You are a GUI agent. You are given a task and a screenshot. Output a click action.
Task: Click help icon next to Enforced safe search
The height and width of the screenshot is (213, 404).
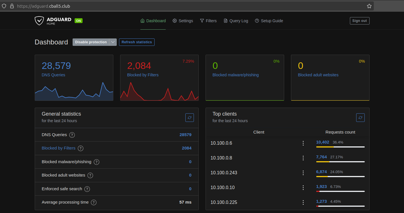[x=87, y=189]
